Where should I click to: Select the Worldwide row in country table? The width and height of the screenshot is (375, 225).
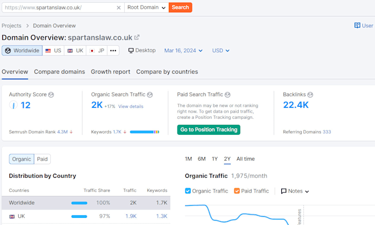[86, 203]
